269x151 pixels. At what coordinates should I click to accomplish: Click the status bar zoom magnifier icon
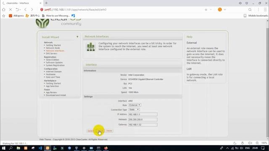click(x=257, y=143)
